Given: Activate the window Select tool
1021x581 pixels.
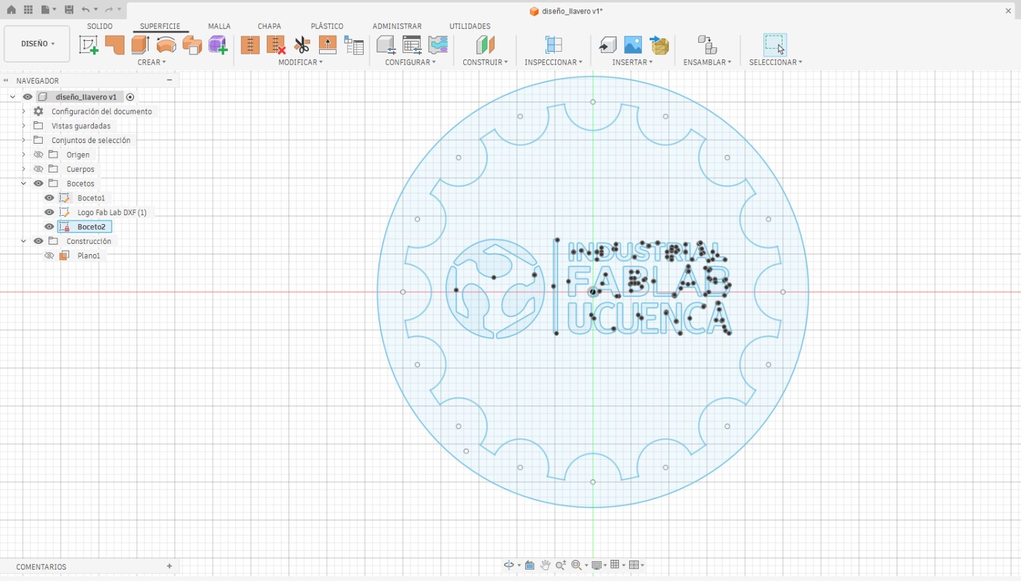Looking at the screenshot, I should [775, 45].
